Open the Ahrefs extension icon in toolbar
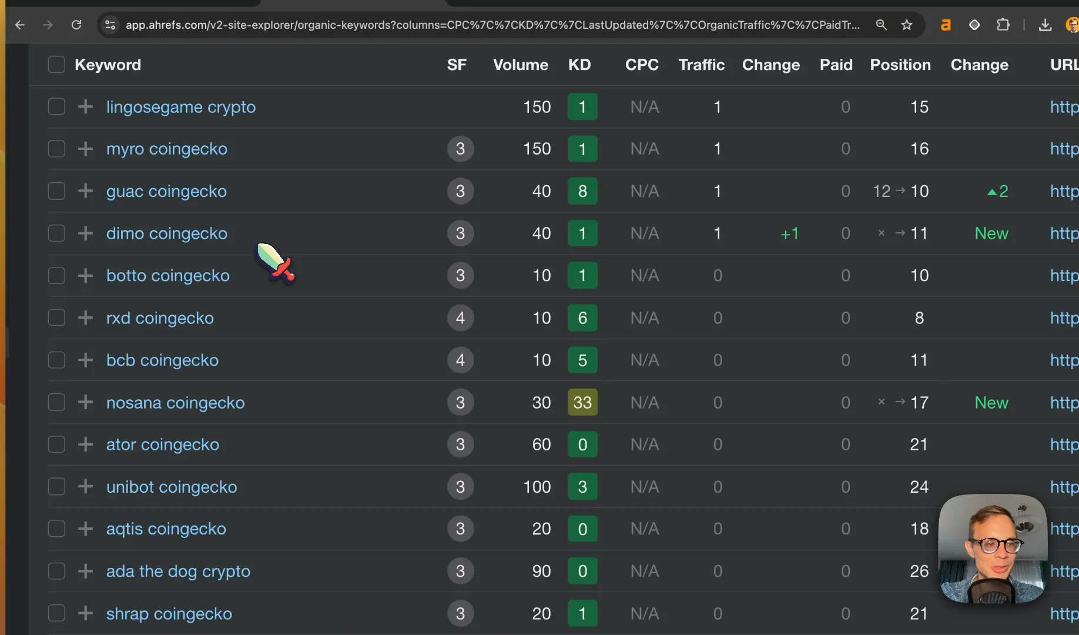The height and width of the screenshot is (635, 1079). click(946, 25)
